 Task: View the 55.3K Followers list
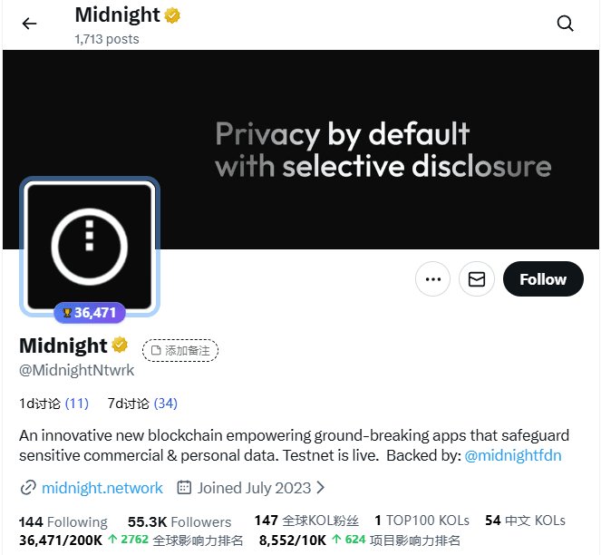coord(179,521)
